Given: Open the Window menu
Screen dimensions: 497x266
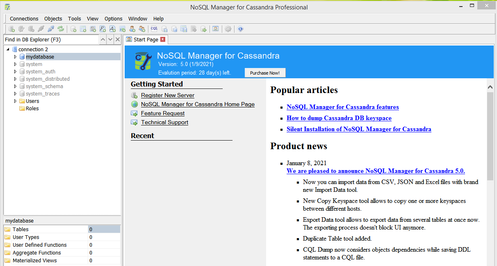Looking at the screenshot, I should (138, 18).
